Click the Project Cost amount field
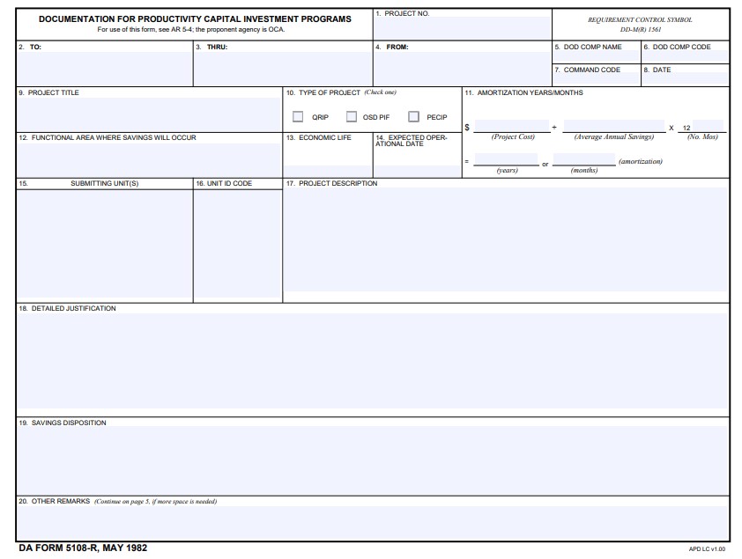The width and height of the screenshot is (742, 559). [511, 126]
